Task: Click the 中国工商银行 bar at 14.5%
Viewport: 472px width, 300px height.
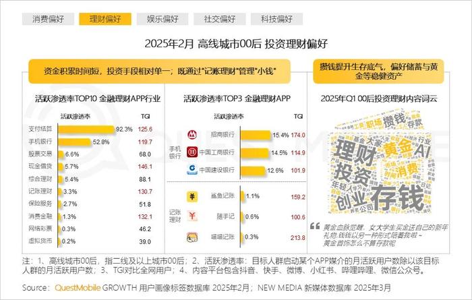Action: click(x=255, y=153)
